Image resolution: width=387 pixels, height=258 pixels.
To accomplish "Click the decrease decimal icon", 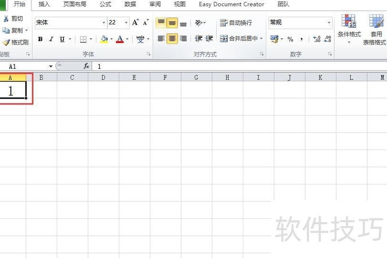I will (x=327, y=39).
